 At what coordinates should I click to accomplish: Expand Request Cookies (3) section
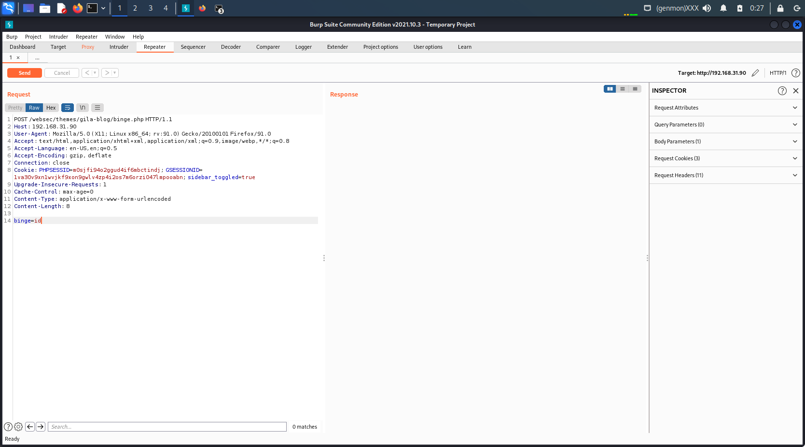coord(726,158)
